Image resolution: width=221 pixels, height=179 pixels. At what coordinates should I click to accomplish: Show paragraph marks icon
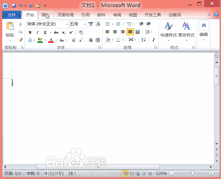click(x=154, y=40)
